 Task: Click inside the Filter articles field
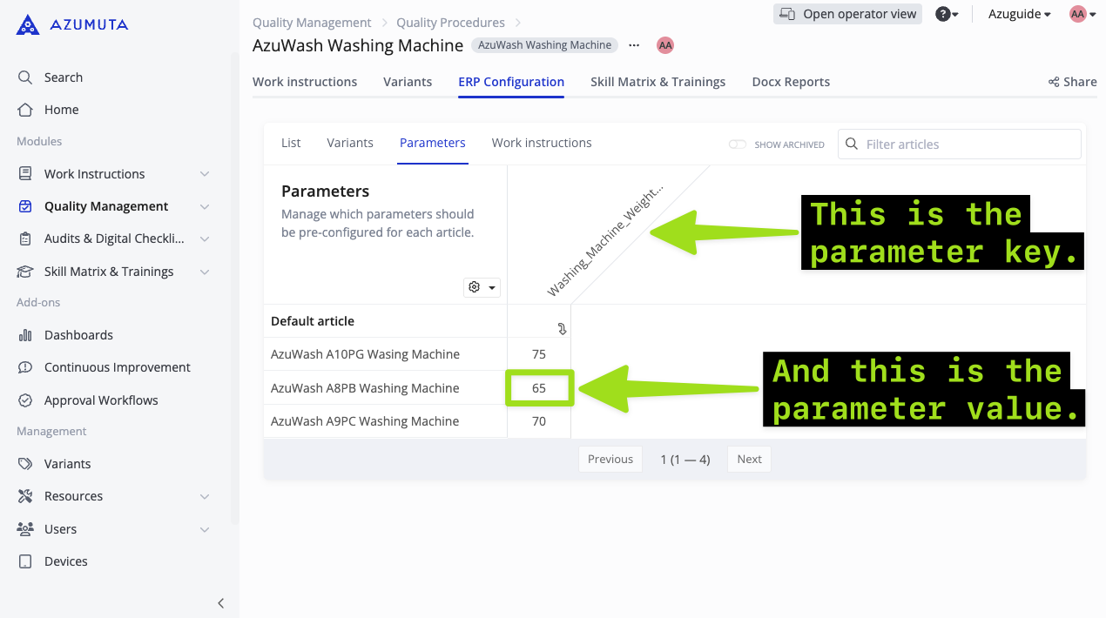pyautogui.click(x=958, y=143)
